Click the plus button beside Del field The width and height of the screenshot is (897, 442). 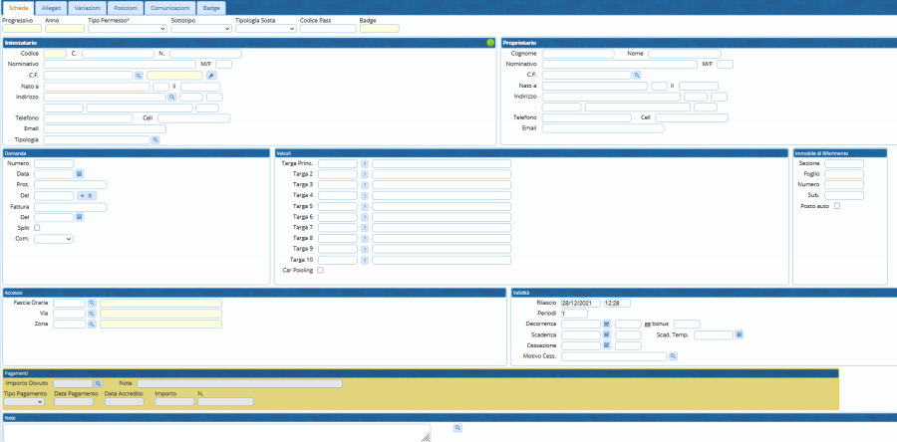(83, 196)
